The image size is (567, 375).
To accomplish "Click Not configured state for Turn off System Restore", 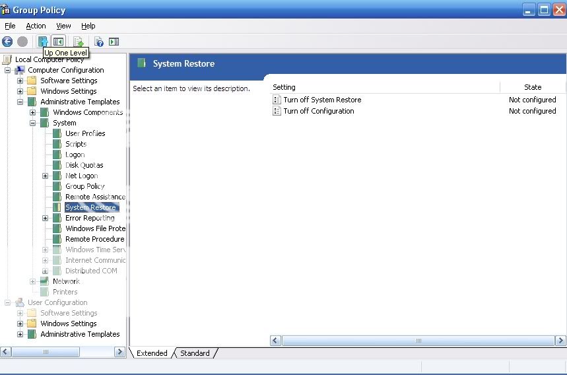I will 532,100.
